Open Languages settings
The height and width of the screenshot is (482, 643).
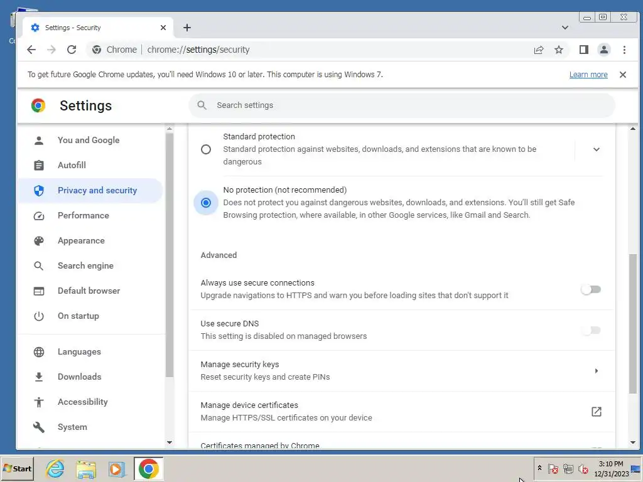point(90,351)
